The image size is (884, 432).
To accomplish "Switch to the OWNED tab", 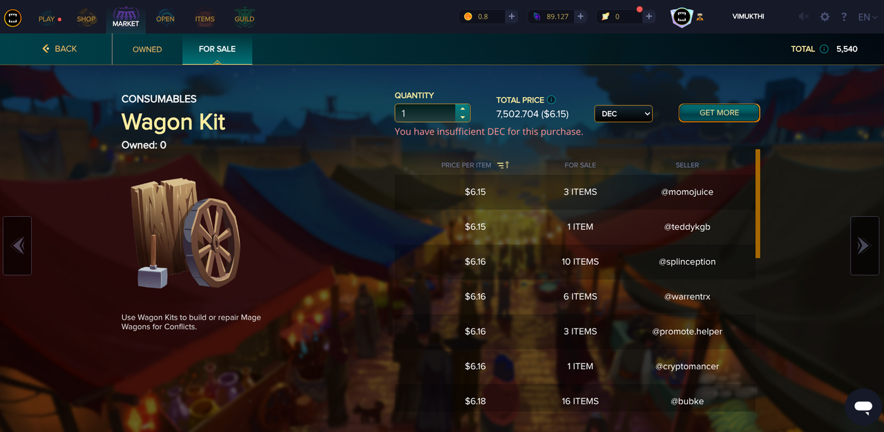I will click(147, 50).
